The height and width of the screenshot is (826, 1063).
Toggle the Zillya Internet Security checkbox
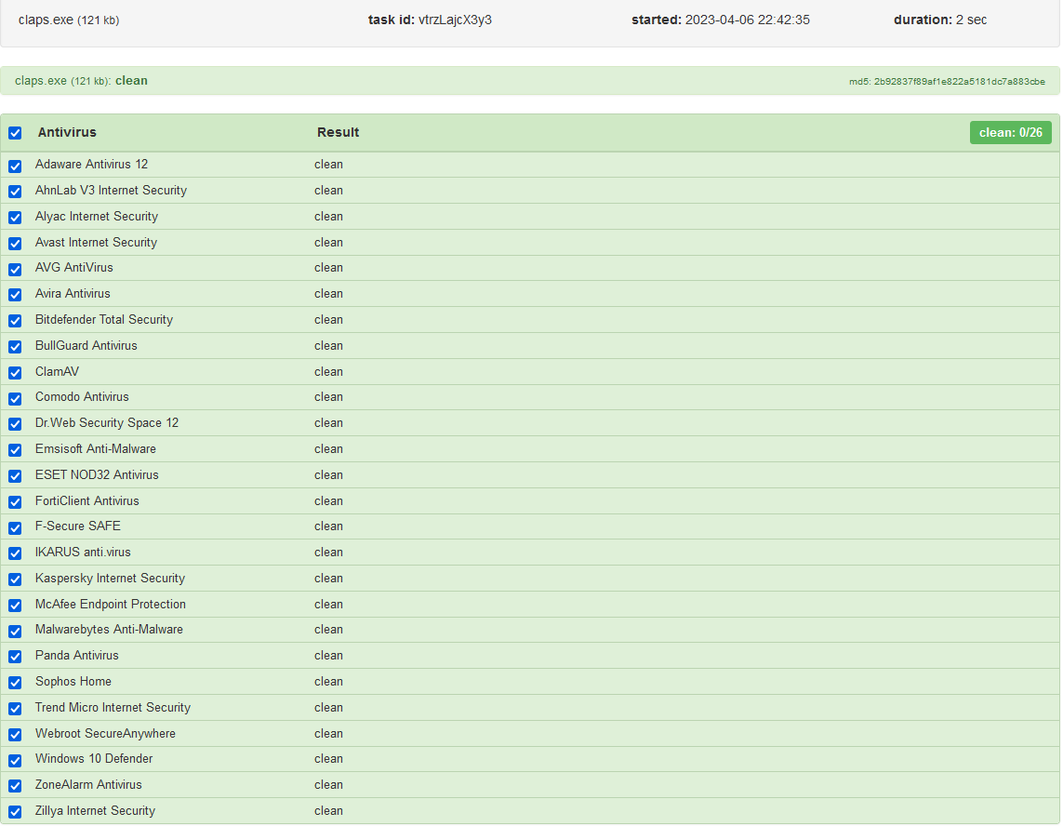click(15, 812)
